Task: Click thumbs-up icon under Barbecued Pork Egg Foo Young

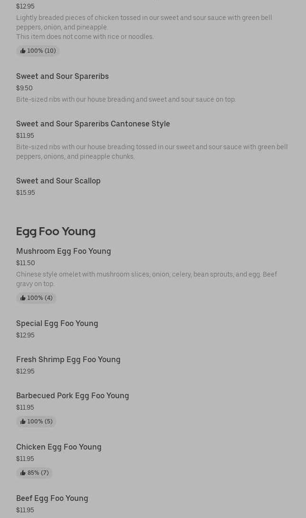Action: click(23, 422)
